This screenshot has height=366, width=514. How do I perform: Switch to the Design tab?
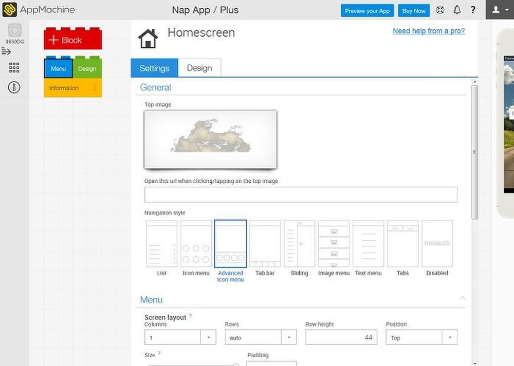click(199, 68)
